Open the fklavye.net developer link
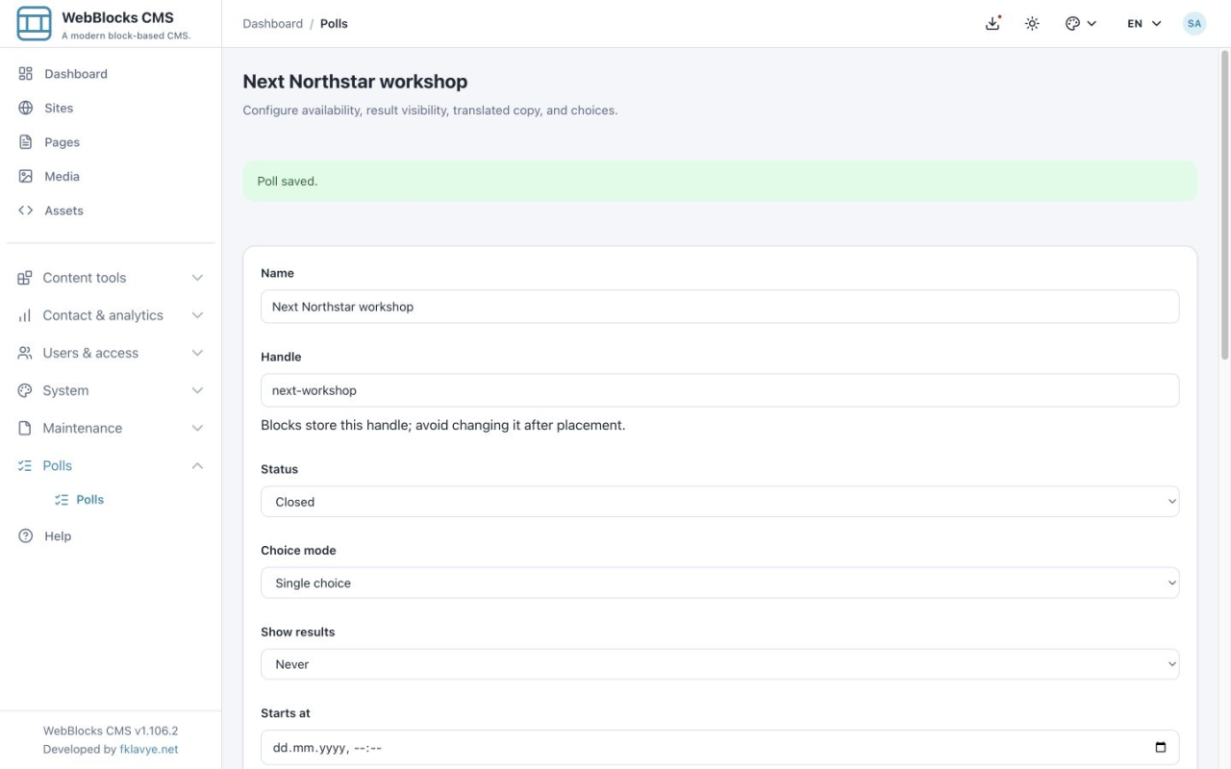Image resolution: width=1231 pixels, height=769 pixels. tap(148, 750)
